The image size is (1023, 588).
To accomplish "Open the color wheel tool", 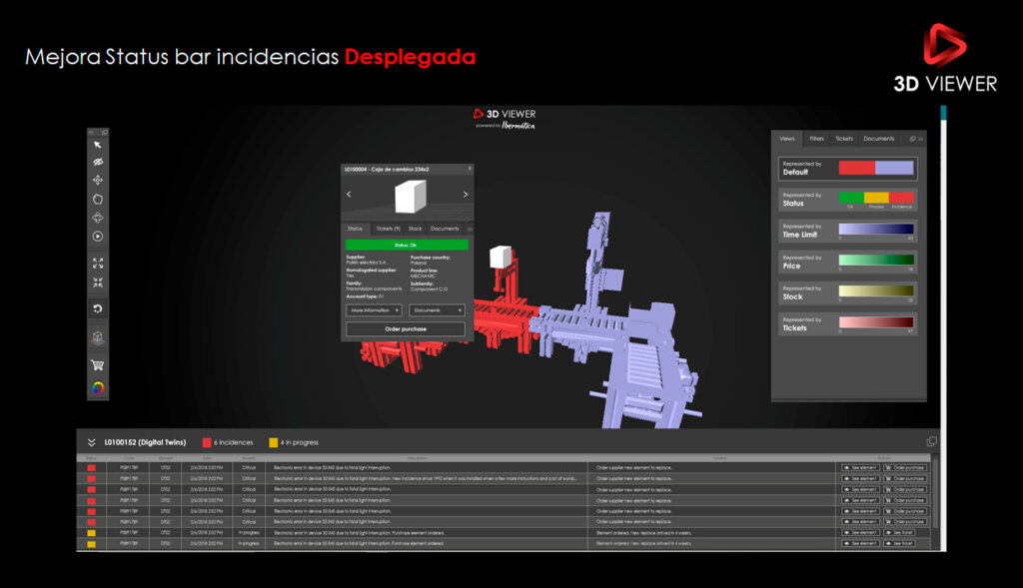I will [98, 388].
